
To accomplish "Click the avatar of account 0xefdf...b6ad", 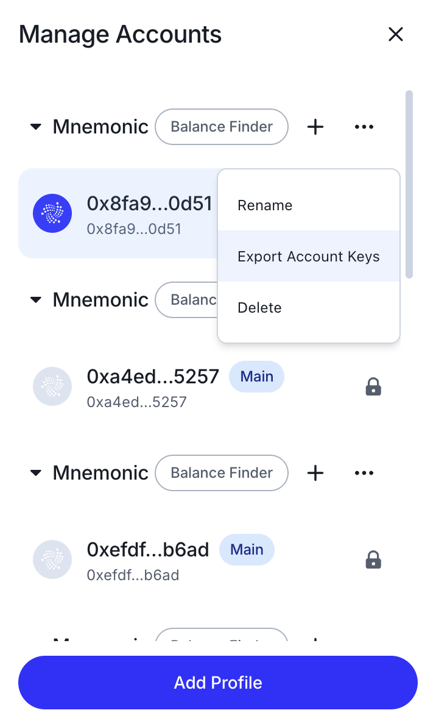I will (52, 559).
